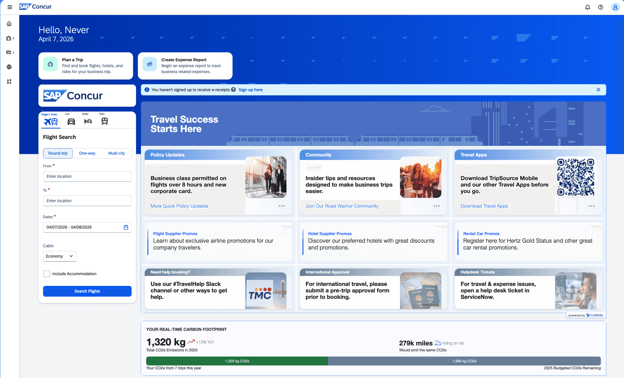Open the help question mark icon

pos(600,7)
